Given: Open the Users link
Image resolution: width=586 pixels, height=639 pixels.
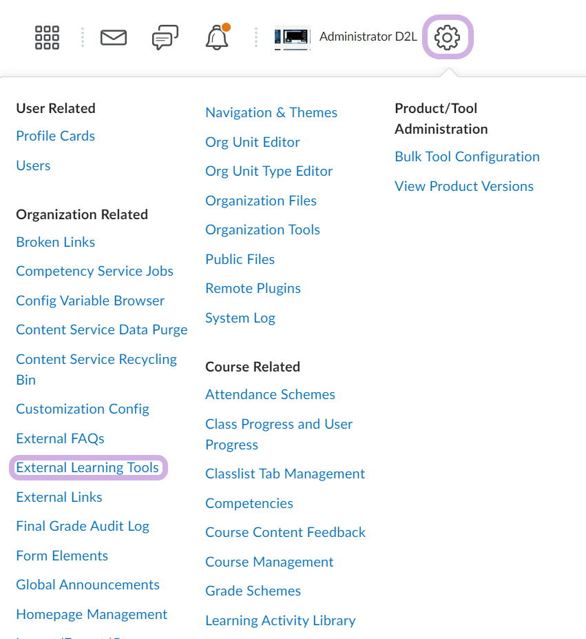Looking at the screenshot, I should point(33,165).
